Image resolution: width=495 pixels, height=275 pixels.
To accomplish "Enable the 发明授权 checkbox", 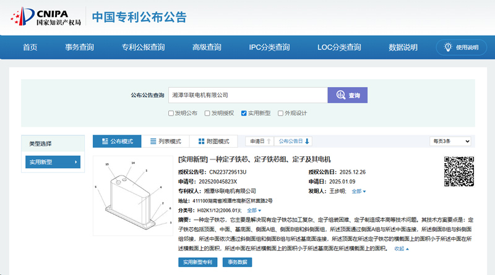I will 208,113.
